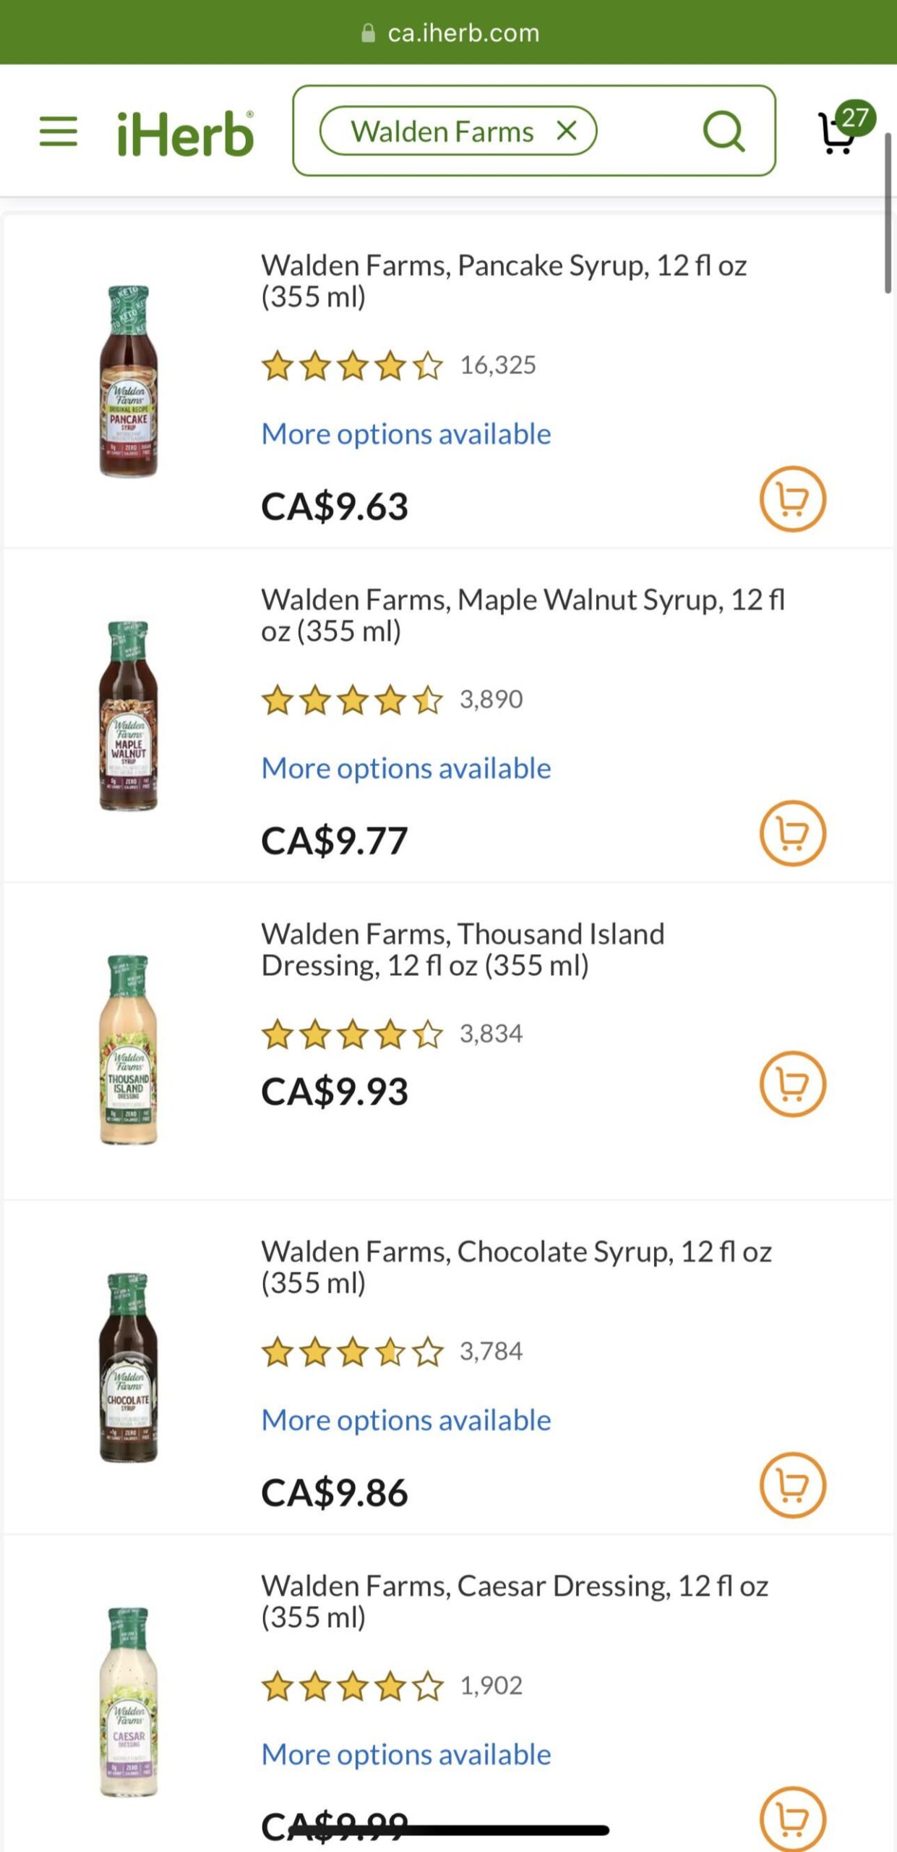Add Caesar Dressing to cart
The width and height of the screenshot is (897, 1852).
coord(792,1819)
